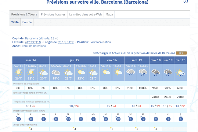Select the Table view tab

pyautogui.click(x=15, y=22)
